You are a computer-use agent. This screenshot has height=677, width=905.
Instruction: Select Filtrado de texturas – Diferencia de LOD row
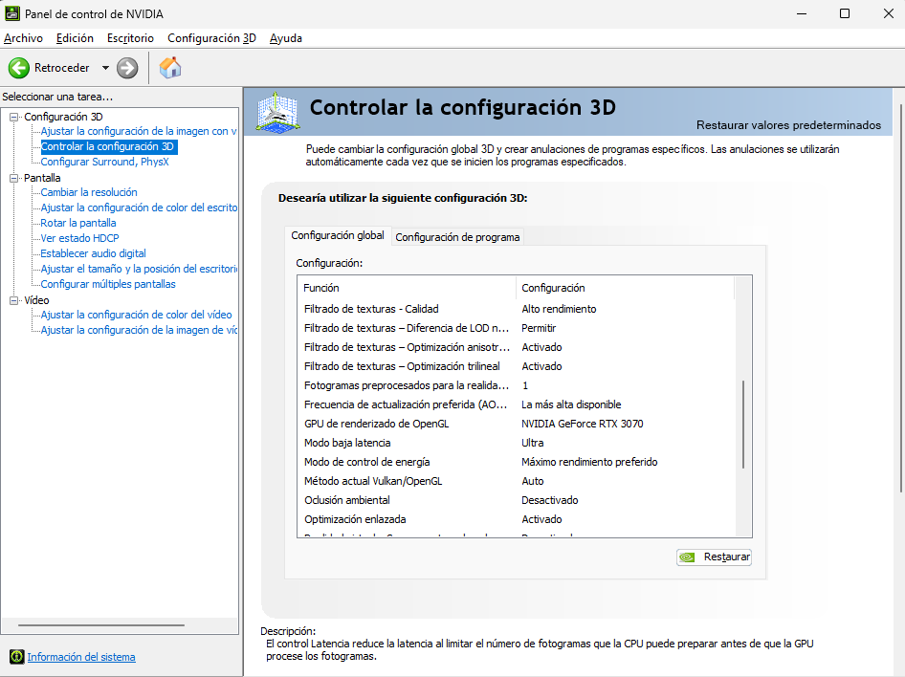[517, 328]
